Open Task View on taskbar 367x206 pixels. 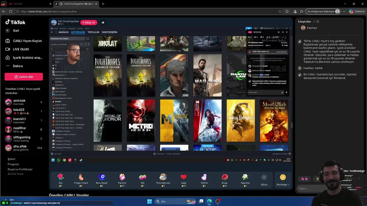[x=201, y=201]
